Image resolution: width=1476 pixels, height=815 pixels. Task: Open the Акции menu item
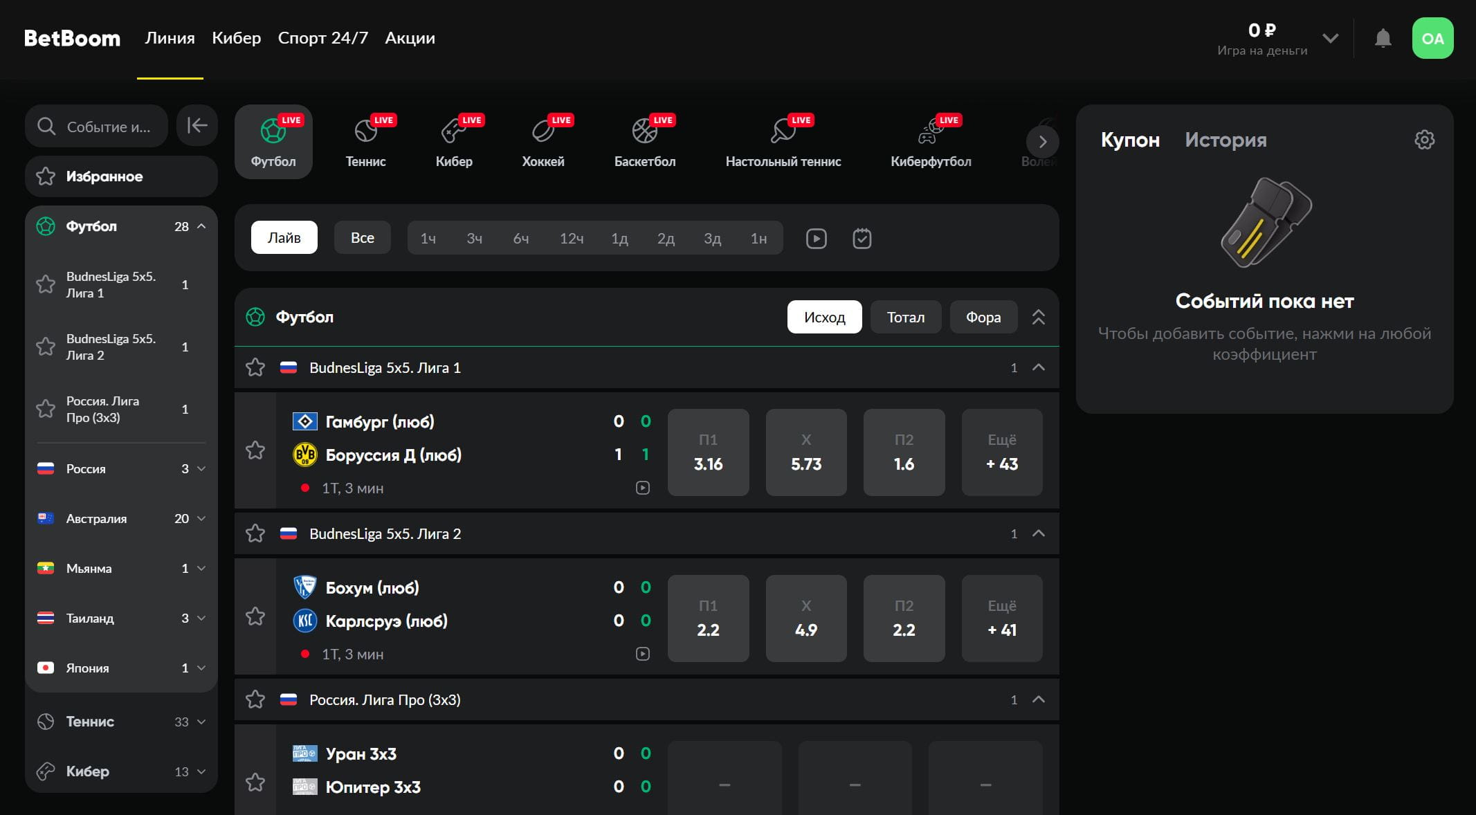[410, 38]
